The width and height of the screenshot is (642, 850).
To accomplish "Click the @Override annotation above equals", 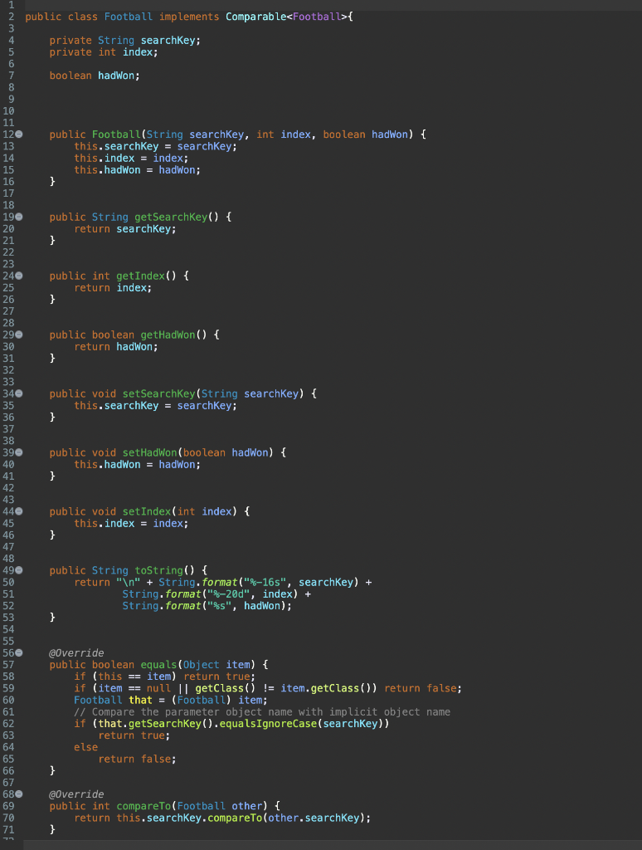I will pyautogui.click(x=76, y=653).
